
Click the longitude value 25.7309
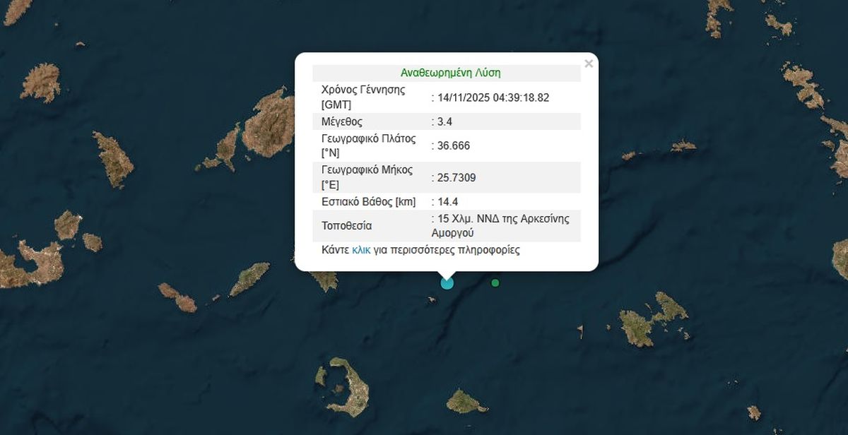pyautogui.click(x=457, y=178)
